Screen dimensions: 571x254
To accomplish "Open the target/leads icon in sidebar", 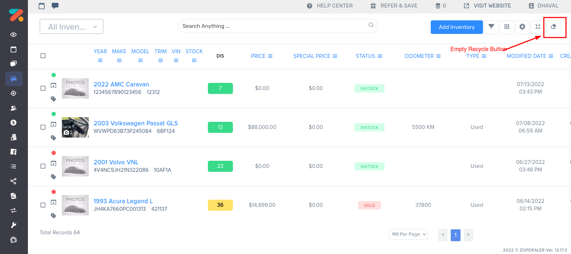I will (x=14, y=93).
